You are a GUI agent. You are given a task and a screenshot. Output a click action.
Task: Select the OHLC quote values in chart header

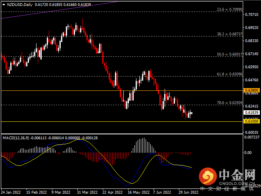pos(63,5)
